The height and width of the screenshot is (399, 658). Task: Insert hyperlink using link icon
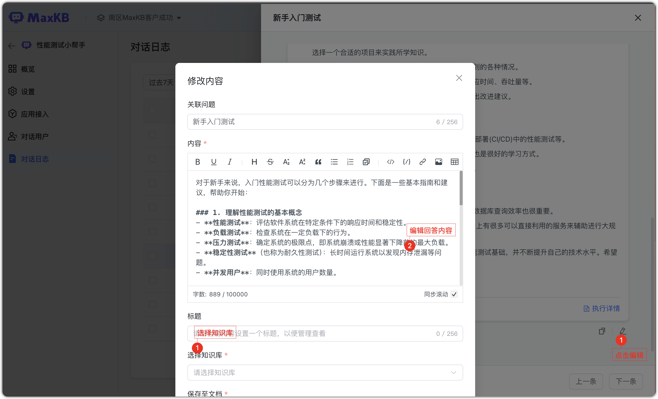click(x=422, y=162)
